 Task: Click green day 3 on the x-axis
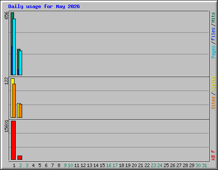pos(27,165)
